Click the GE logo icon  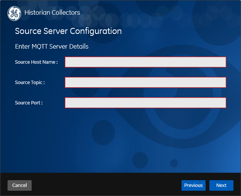[14, 14]
